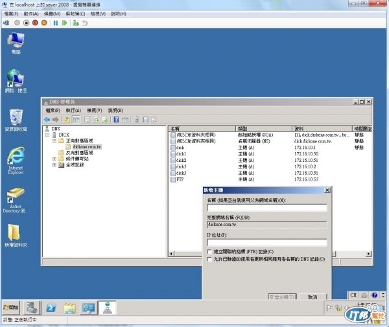Viewport: 389px width, 327px height.
Task: Open the 執行(A) menu in DNS Manager
Action: click(73, 111)
